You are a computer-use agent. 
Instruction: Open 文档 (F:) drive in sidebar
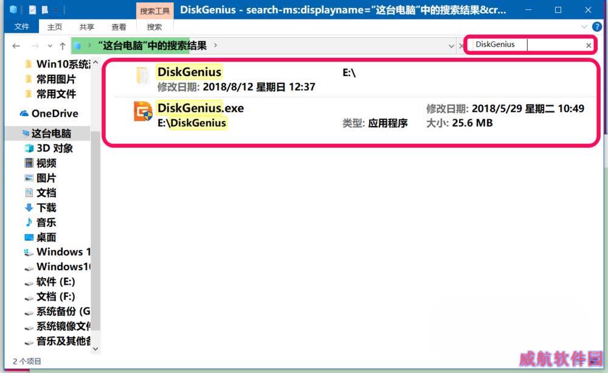click(56, 296)
